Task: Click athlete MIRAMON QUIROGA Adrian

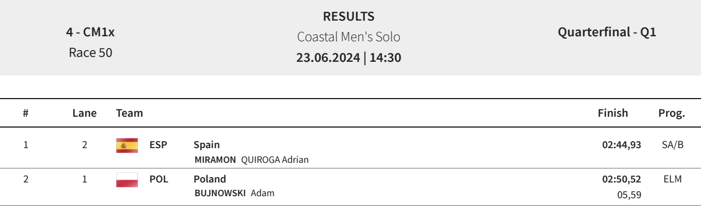Action: click(x=251, y=159)
